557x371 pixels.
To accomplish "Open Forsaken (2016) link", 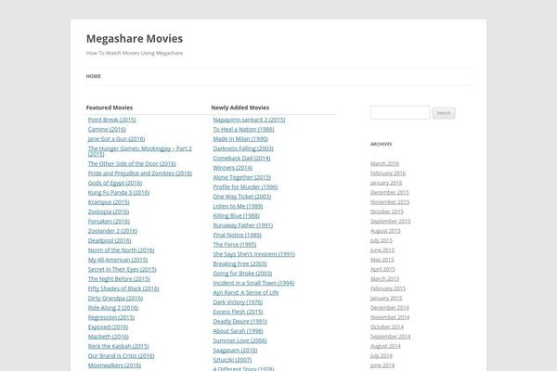I will point(109,221).
